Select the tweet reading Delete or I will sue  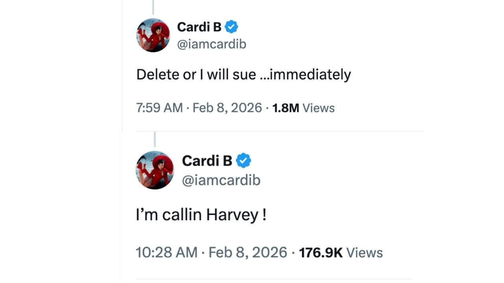coord(244,74)
